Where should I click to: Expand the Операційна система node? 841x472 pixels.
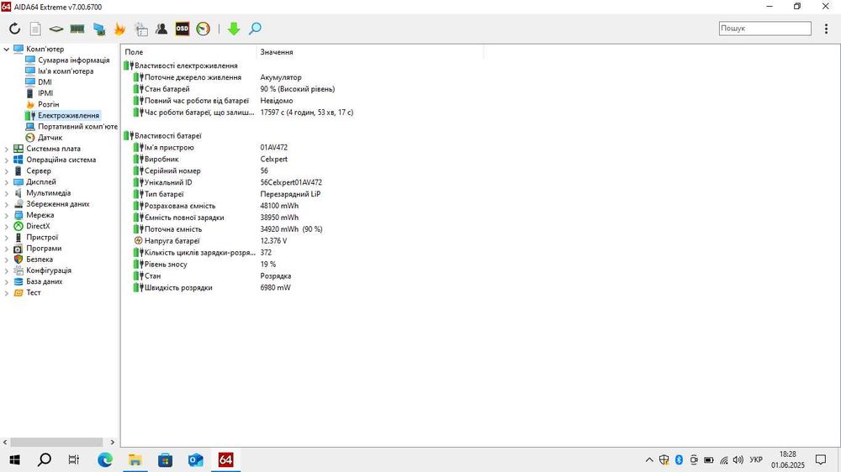pos(7,160)
